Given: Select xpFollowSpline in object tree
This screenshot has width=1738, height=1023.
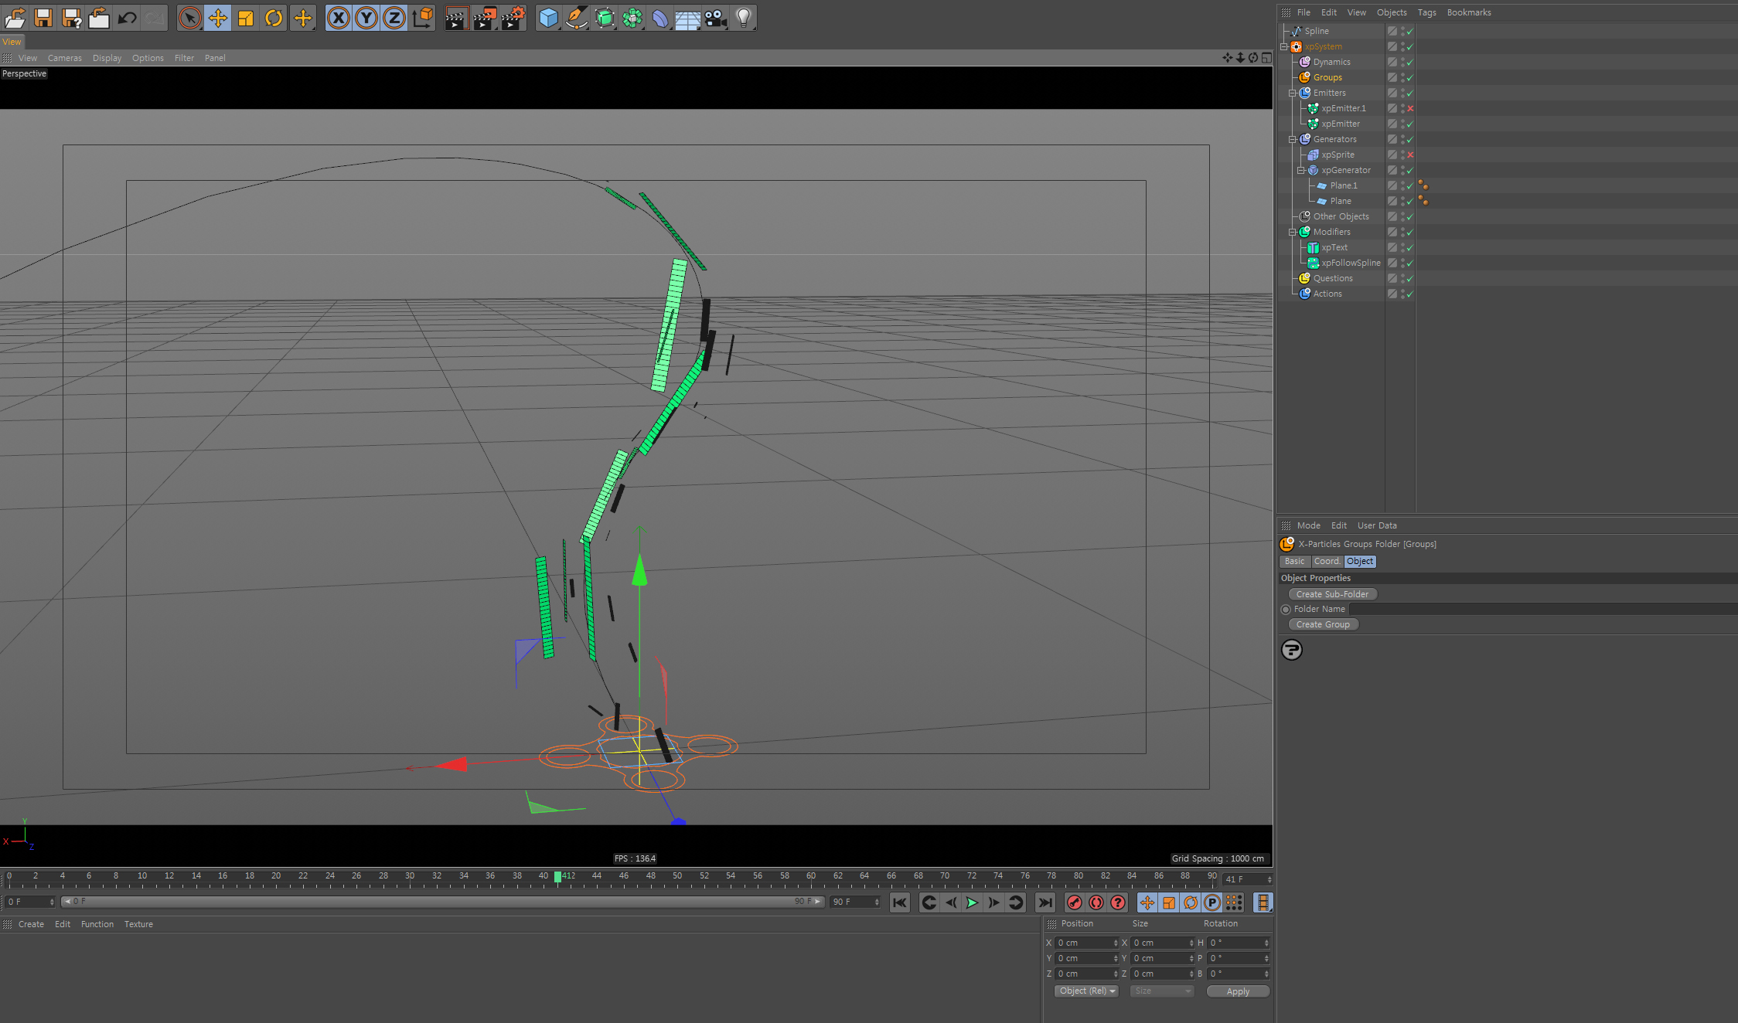Looking at the screenshot, I should 1351,263.
